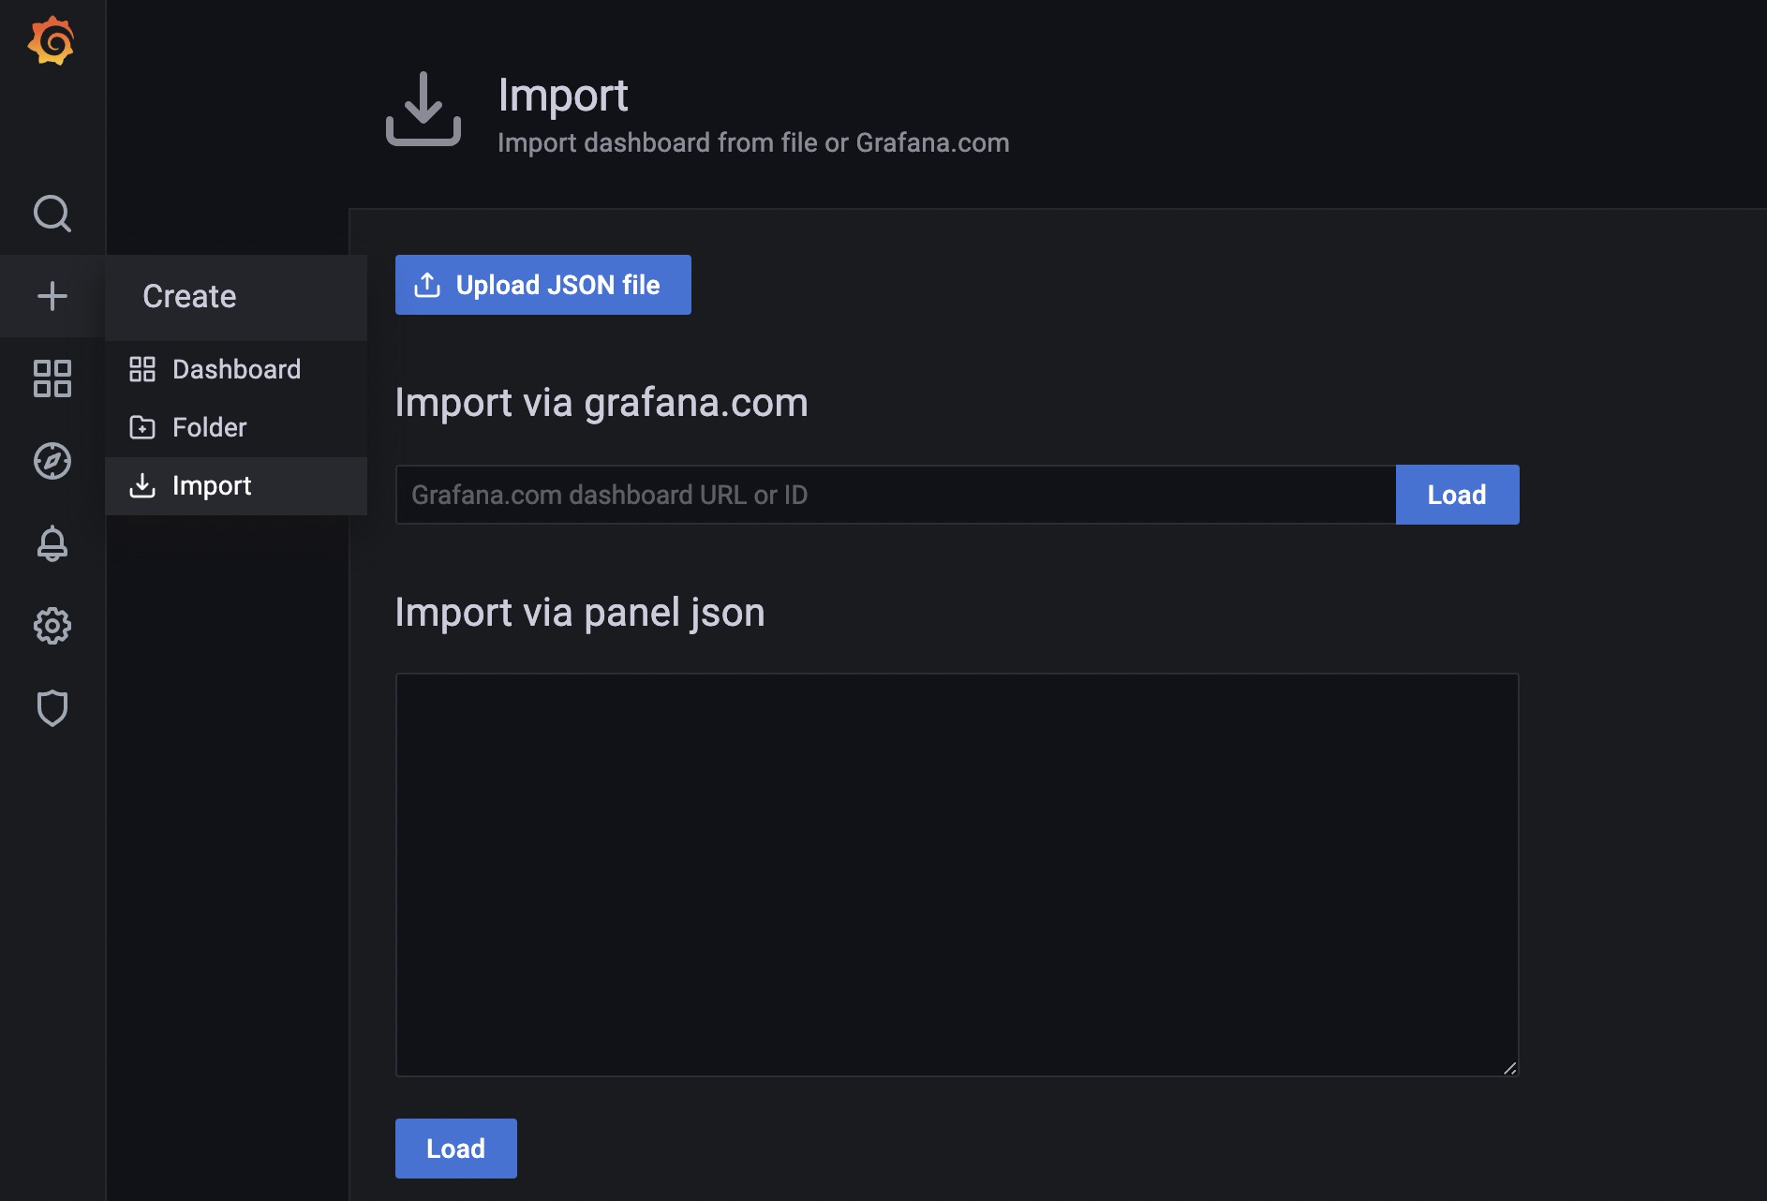Click the Create menu header
This screenshot has height=1201, width=1767.
[189, 296]
